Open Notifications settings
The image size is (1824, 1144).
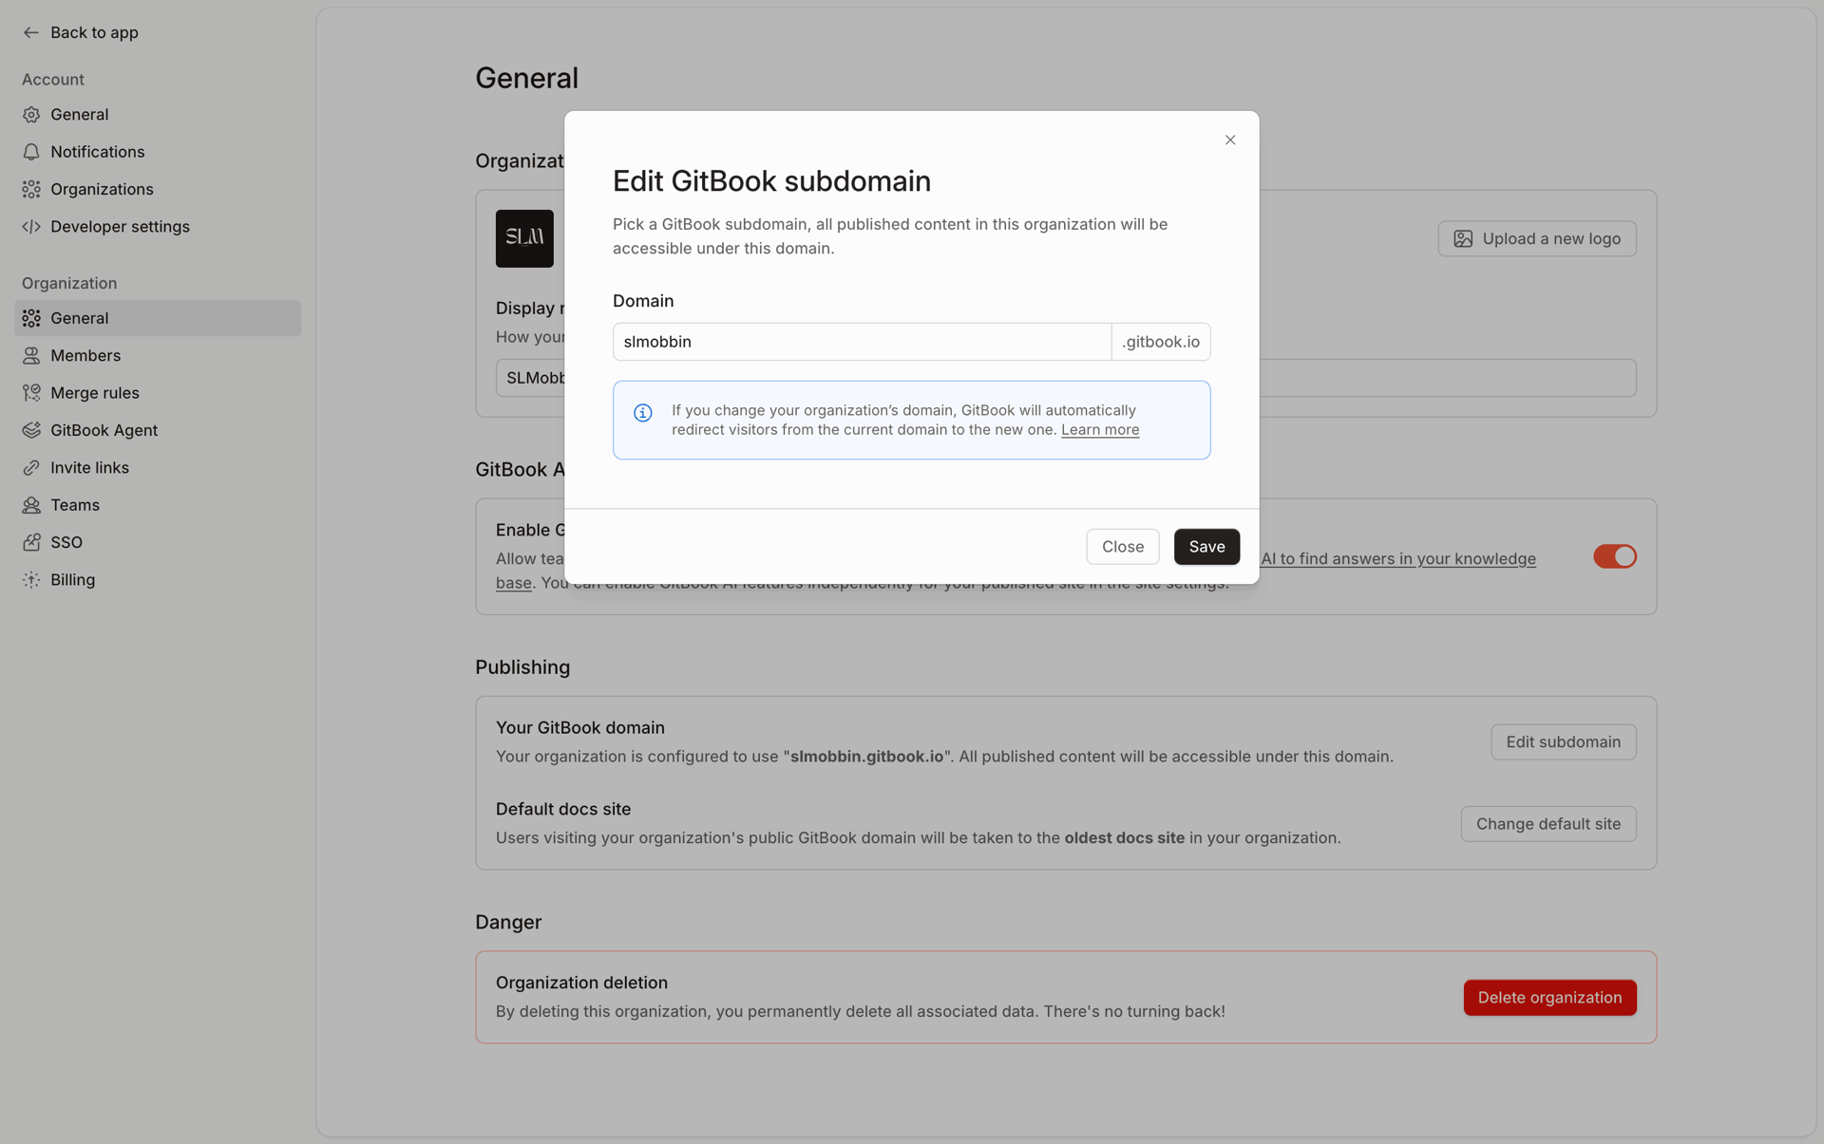point(158,152)
